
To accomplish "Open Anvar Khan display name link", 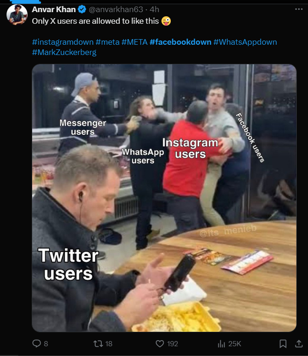I will [54, 9].
